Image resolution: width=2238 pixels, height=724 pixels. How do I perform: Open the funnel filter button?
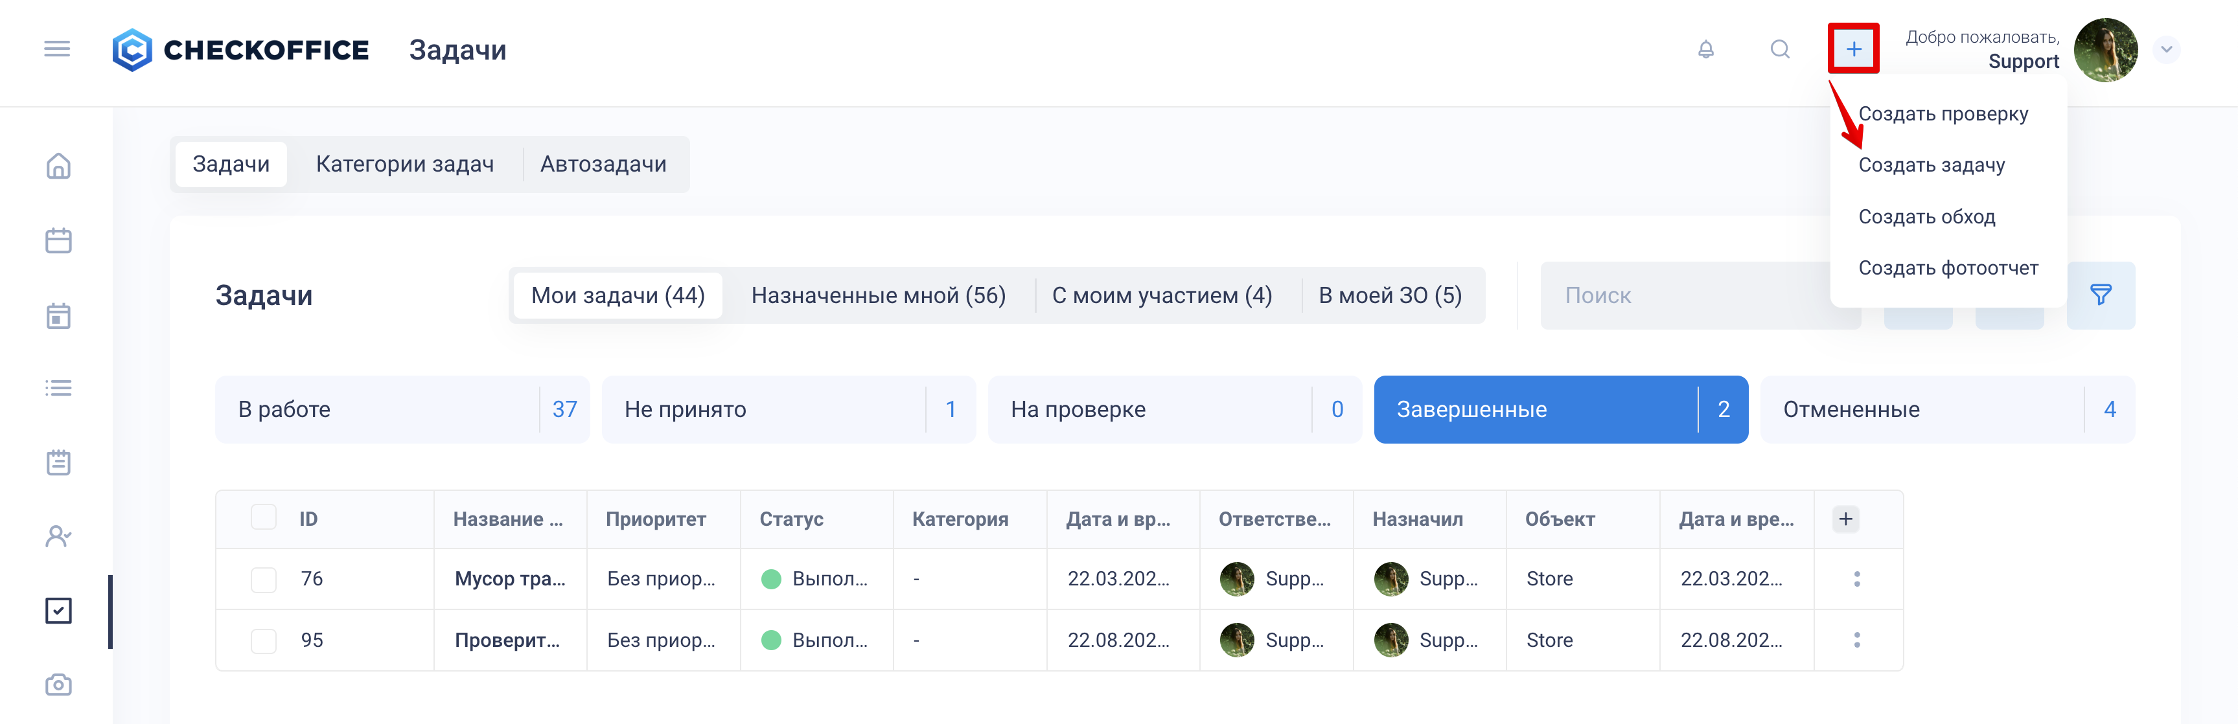[2100, 295]
